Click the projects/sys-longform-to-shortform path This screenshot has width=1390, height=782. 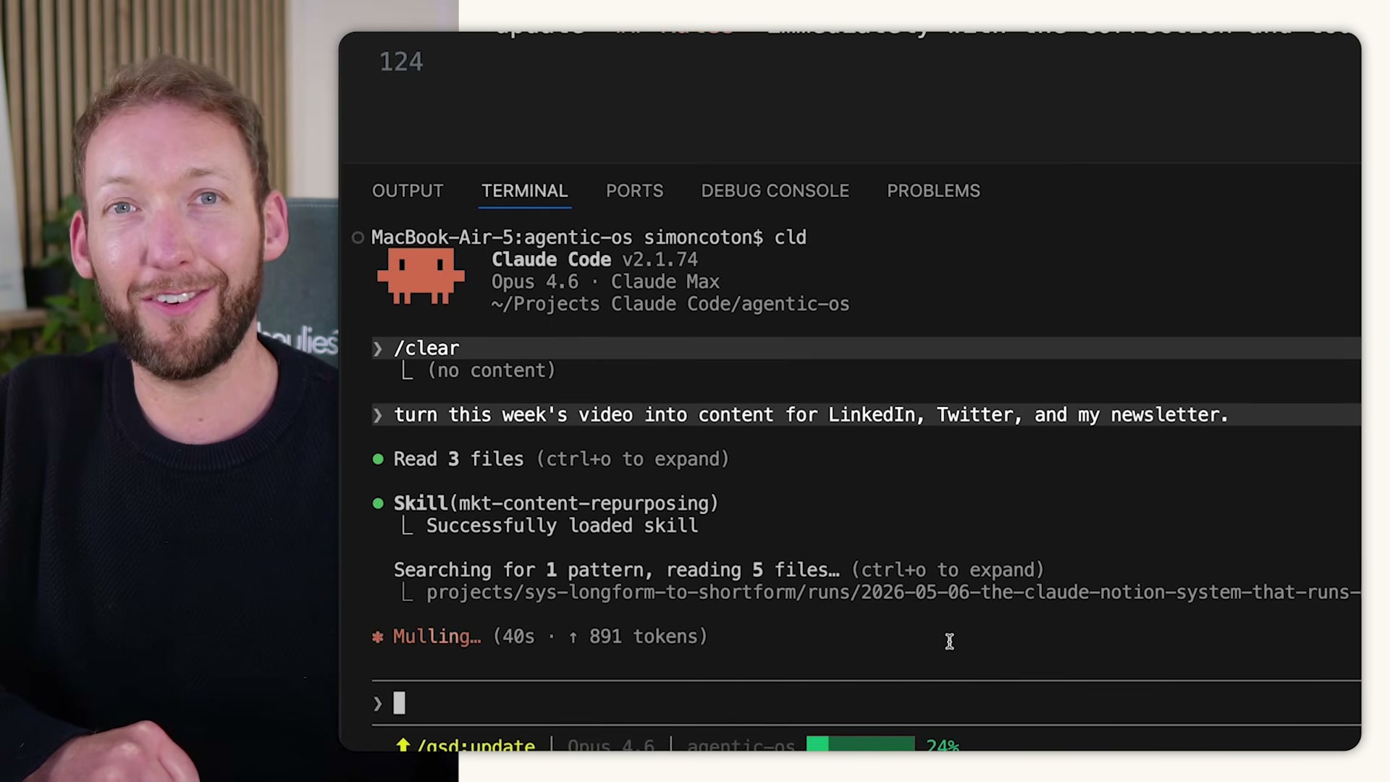893,592
